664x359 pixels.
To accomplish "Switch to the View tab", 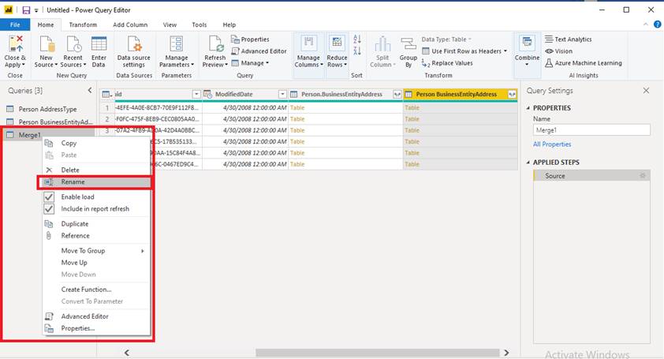I will point(170,24).
